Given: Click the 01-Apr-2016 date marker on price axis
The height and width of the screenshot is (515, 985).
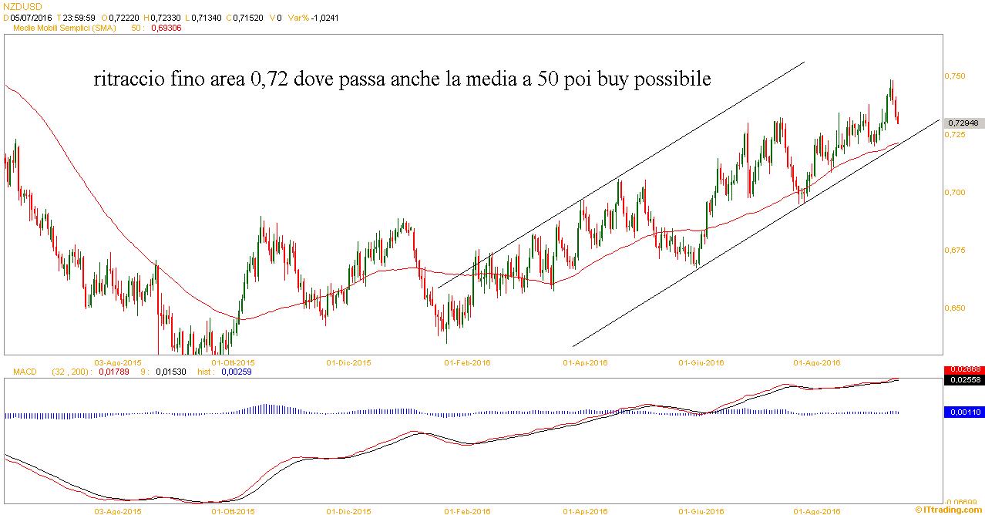Looking at the screenshot, I should coord(586,362).
